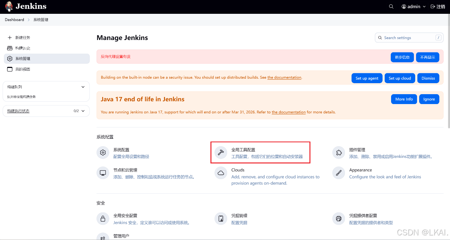Click the slash shortcut badge in search box
This screenshot has height=240, width=450.
coord(439,38)
